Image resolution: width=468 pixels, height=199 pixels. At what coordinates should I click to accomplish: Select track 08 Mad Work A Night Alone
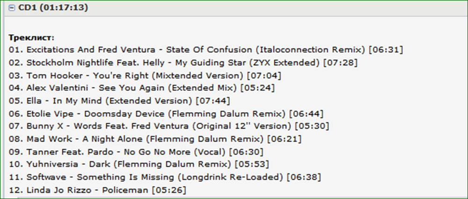coord(155,139)
